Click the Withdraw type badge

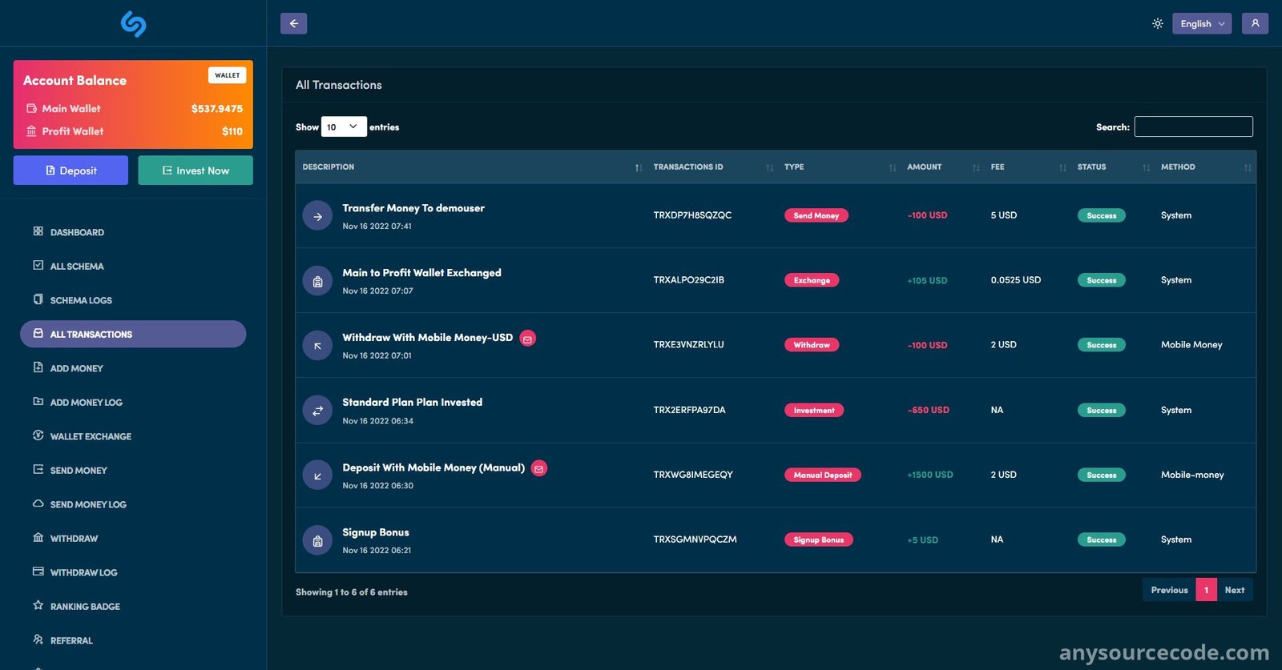(812, 345)
